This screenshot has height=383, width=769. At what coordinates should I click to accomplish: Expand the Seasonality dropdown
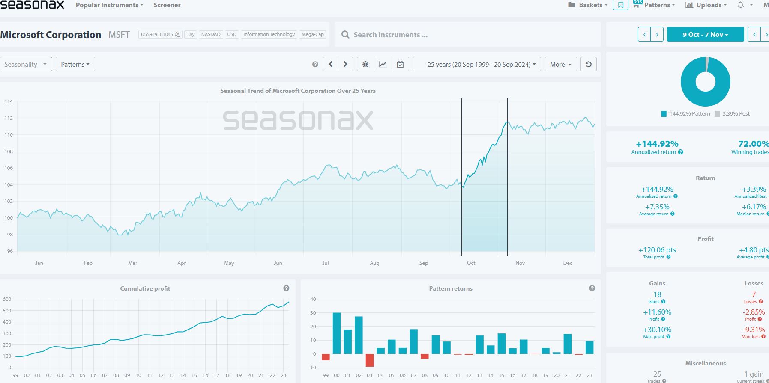tap(26, 65)
